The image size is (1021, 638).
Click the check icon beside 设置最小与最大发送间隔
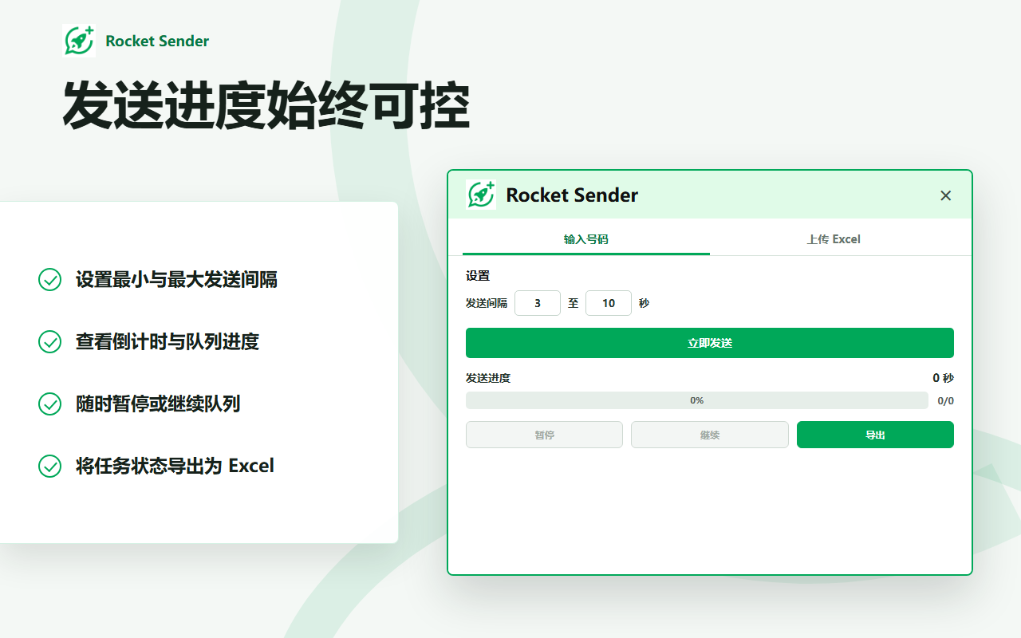(50, 279)
